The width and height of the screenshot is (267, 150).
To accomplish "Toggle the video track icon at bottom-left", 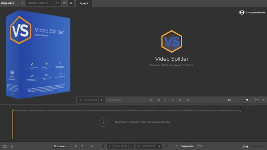I will pos(5,146).
